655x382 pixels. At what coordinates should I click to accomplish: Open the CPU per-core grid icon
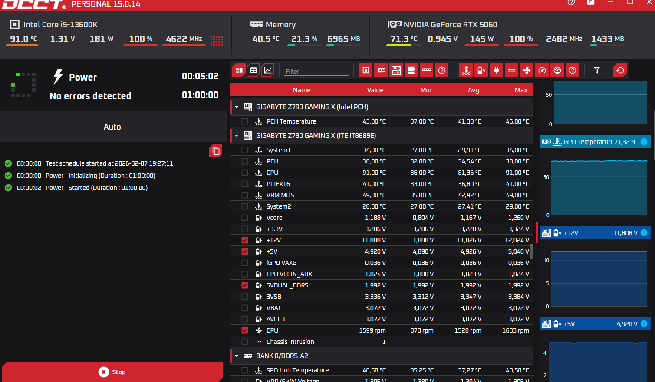coord(217,40)
